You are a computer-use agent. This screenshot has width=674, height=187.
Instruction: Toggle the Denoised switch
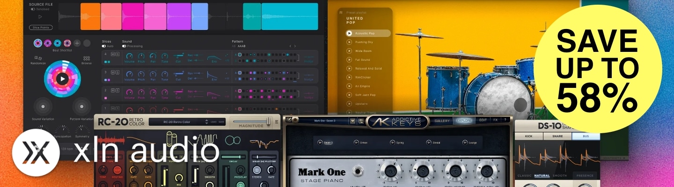point(33,9)
